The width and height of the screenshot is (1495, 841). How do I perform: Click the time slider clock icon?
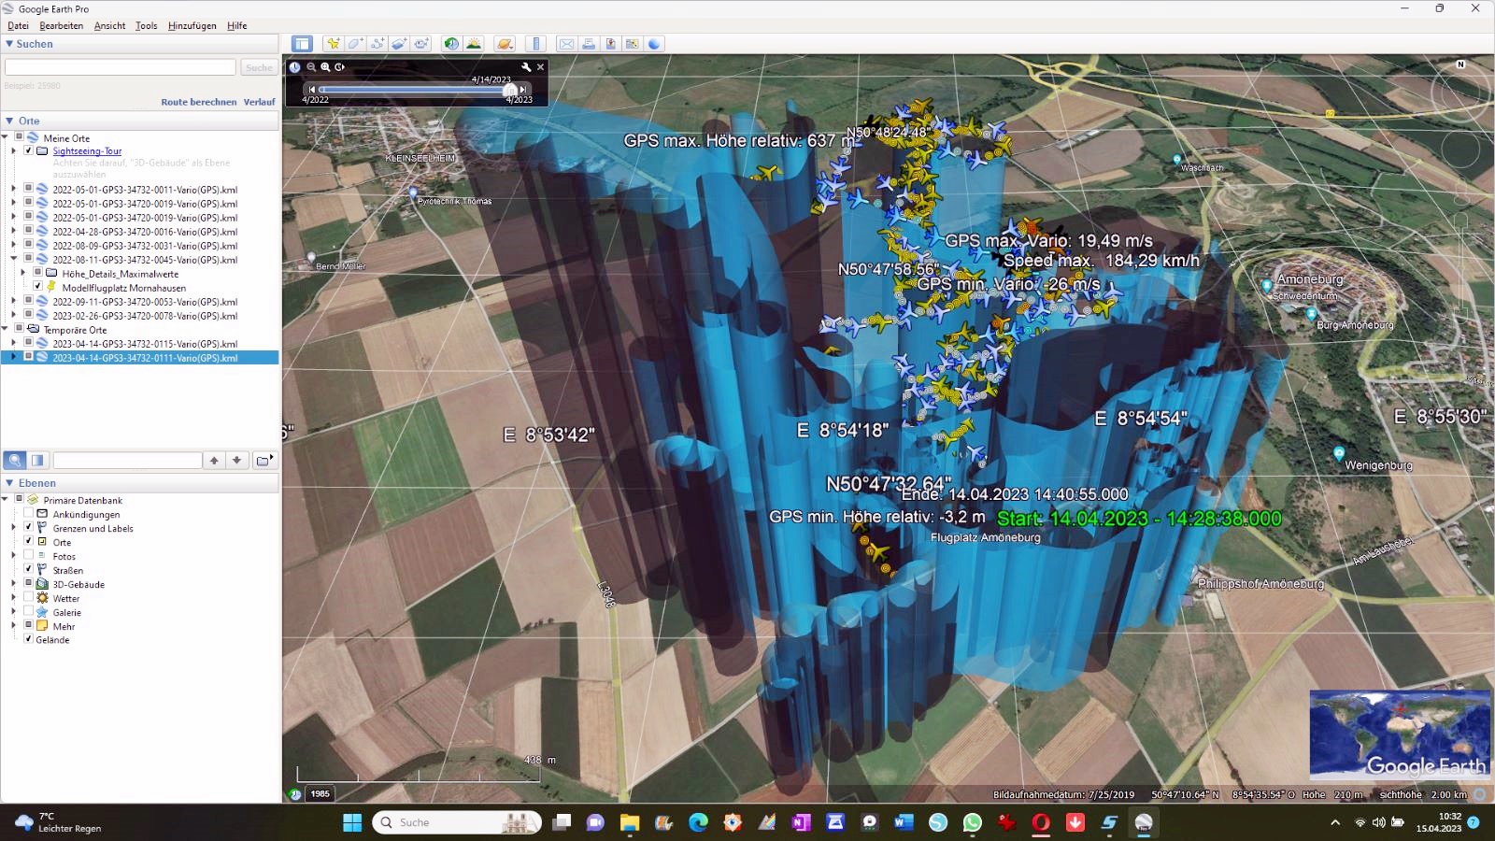295,67
